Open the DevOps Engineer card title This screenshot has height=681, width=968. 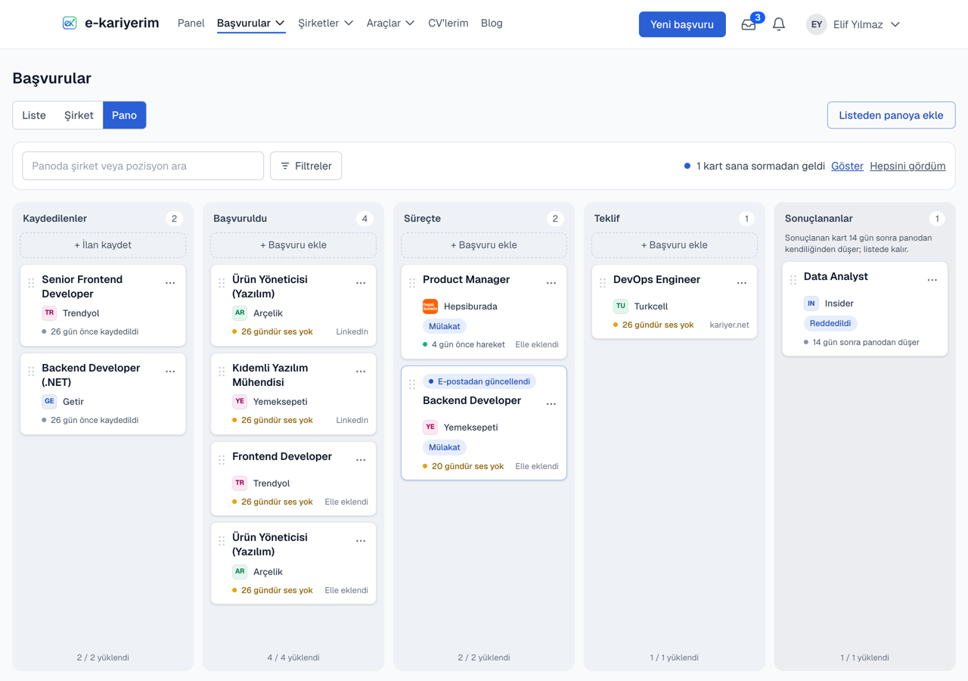656,280
